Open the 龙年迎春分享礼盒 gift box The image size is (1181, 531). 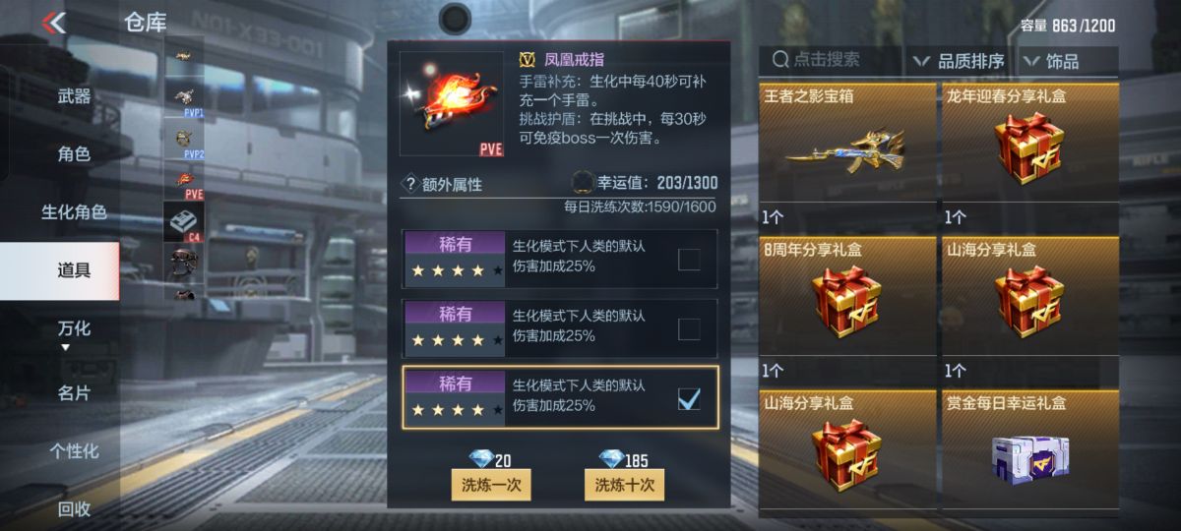(1030, 143)
